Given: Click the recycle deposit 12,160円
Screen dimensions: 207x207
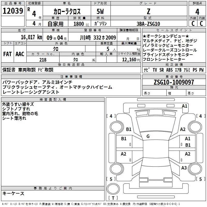Looking at the screenshot, I should pos(131,60).
